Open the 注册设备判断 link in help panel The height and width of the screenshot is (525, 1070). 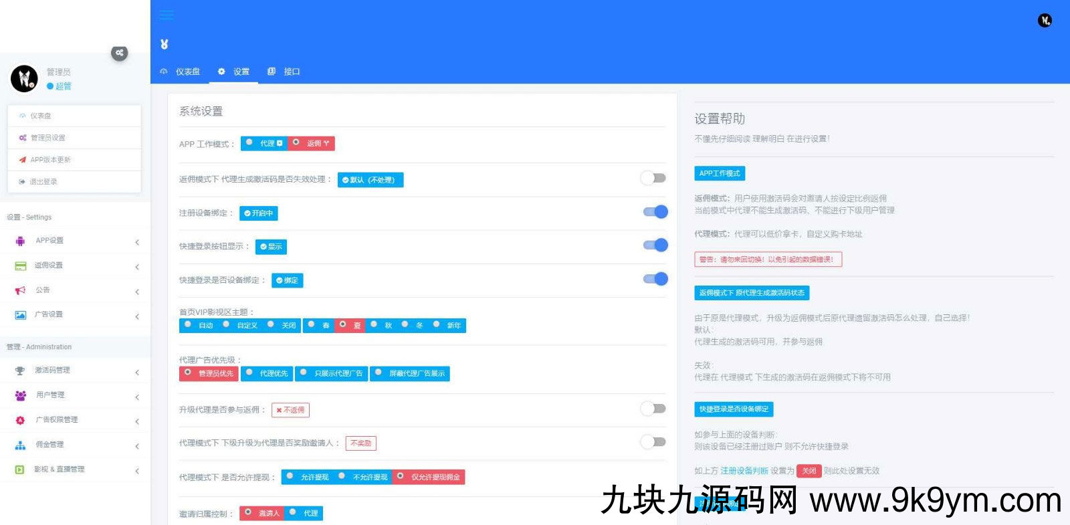[744, 471]
